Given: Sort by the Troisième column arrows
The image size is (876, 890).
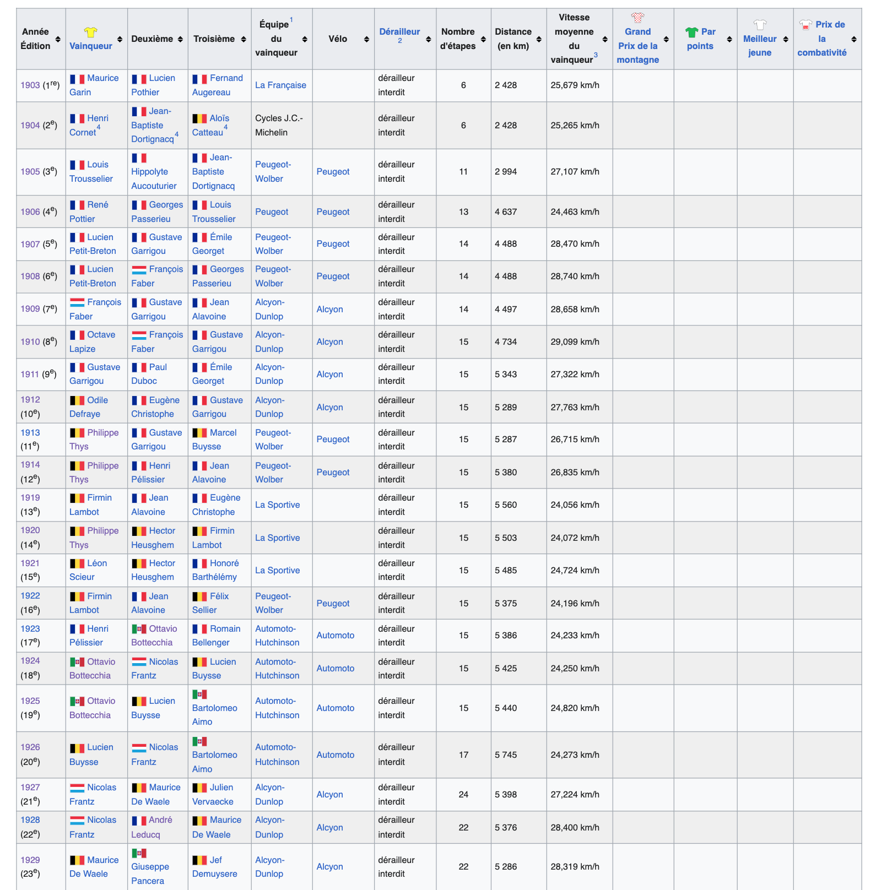Looking at the screenshot, I should point(243,39).
